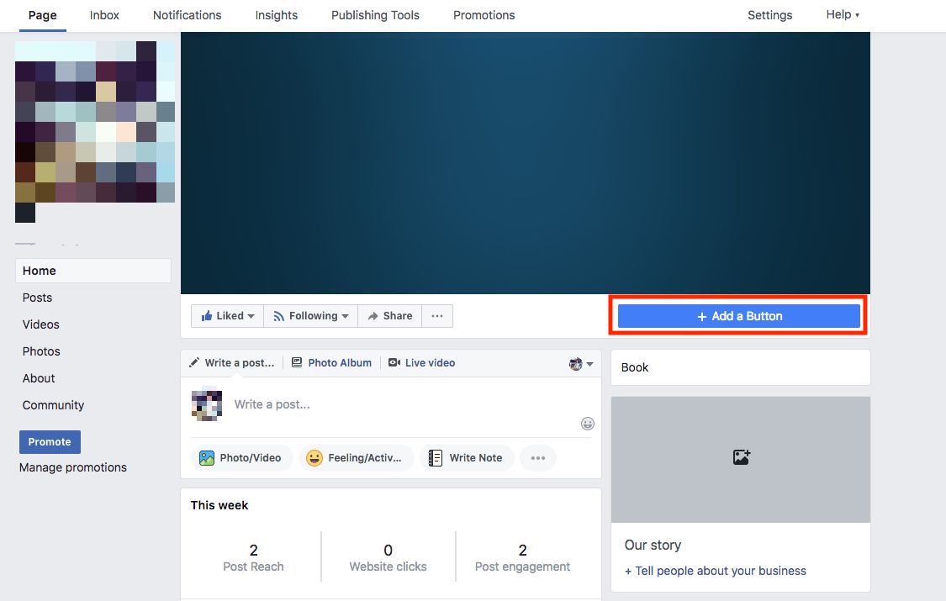
Task: Open Videos in the sidebar
Action: click(x=41, y=324)
